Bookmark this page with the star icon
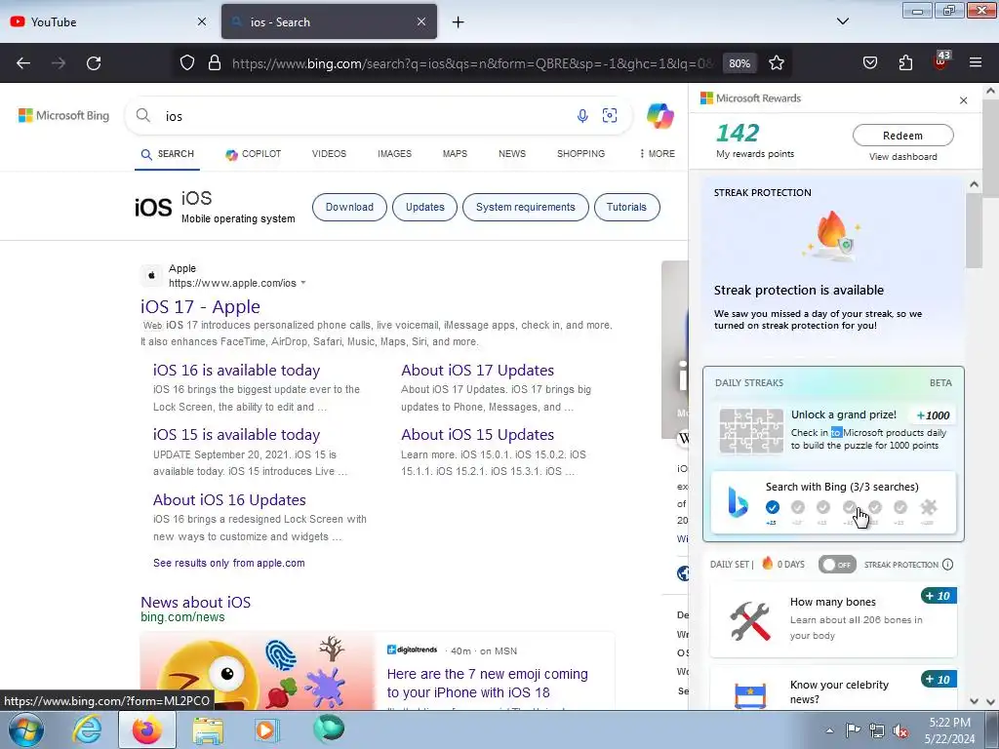This screenshot has width=999, height=749. (x=776, y=63)
